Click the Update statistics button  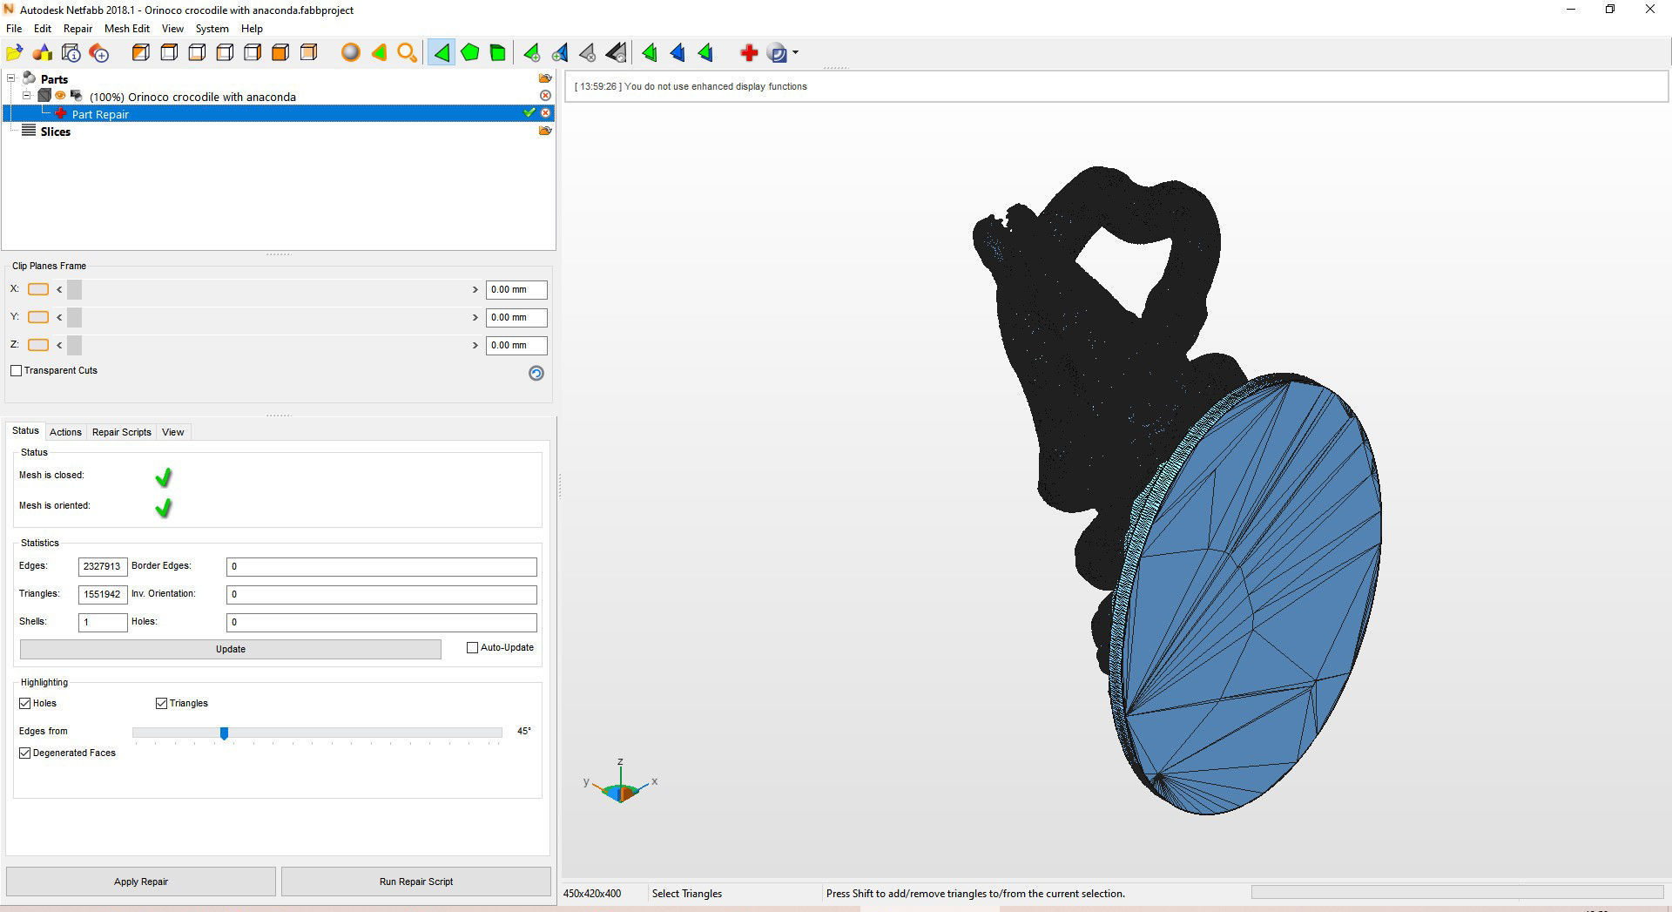coord(231,649)
